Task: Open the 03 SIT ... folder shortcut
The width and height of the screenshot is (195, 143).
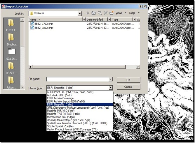Action: (12, 68)
